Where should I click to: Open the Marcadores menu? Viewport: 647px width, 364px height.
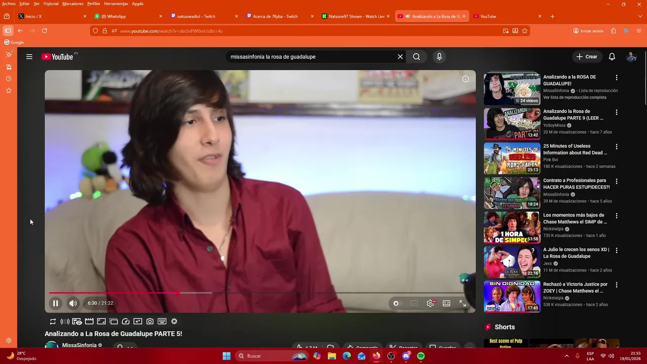(x=73, y=4)
